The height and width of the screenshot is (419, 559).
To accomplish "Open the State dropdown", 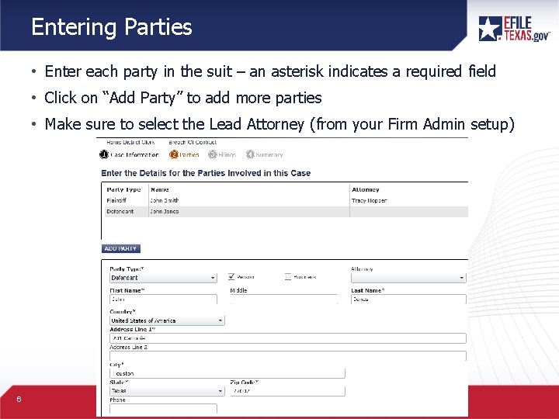I will (x=166, y=390).
